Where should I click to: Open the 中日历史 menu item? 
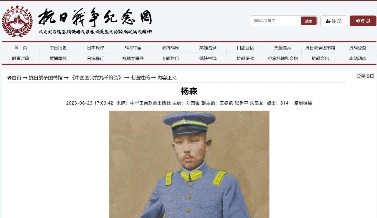click(x=58, y=48)
